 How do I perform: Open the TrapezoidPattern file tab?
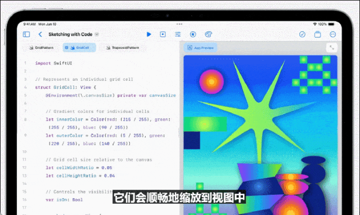tap(123, 48)
